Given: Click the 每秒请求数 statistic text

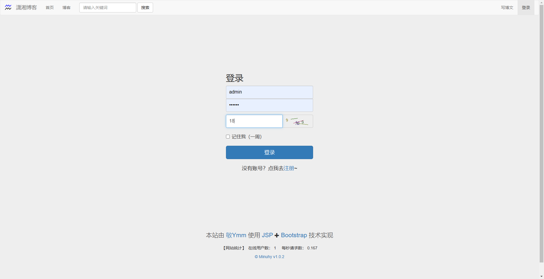Looking at the screenshot, I should click(299, 248).
